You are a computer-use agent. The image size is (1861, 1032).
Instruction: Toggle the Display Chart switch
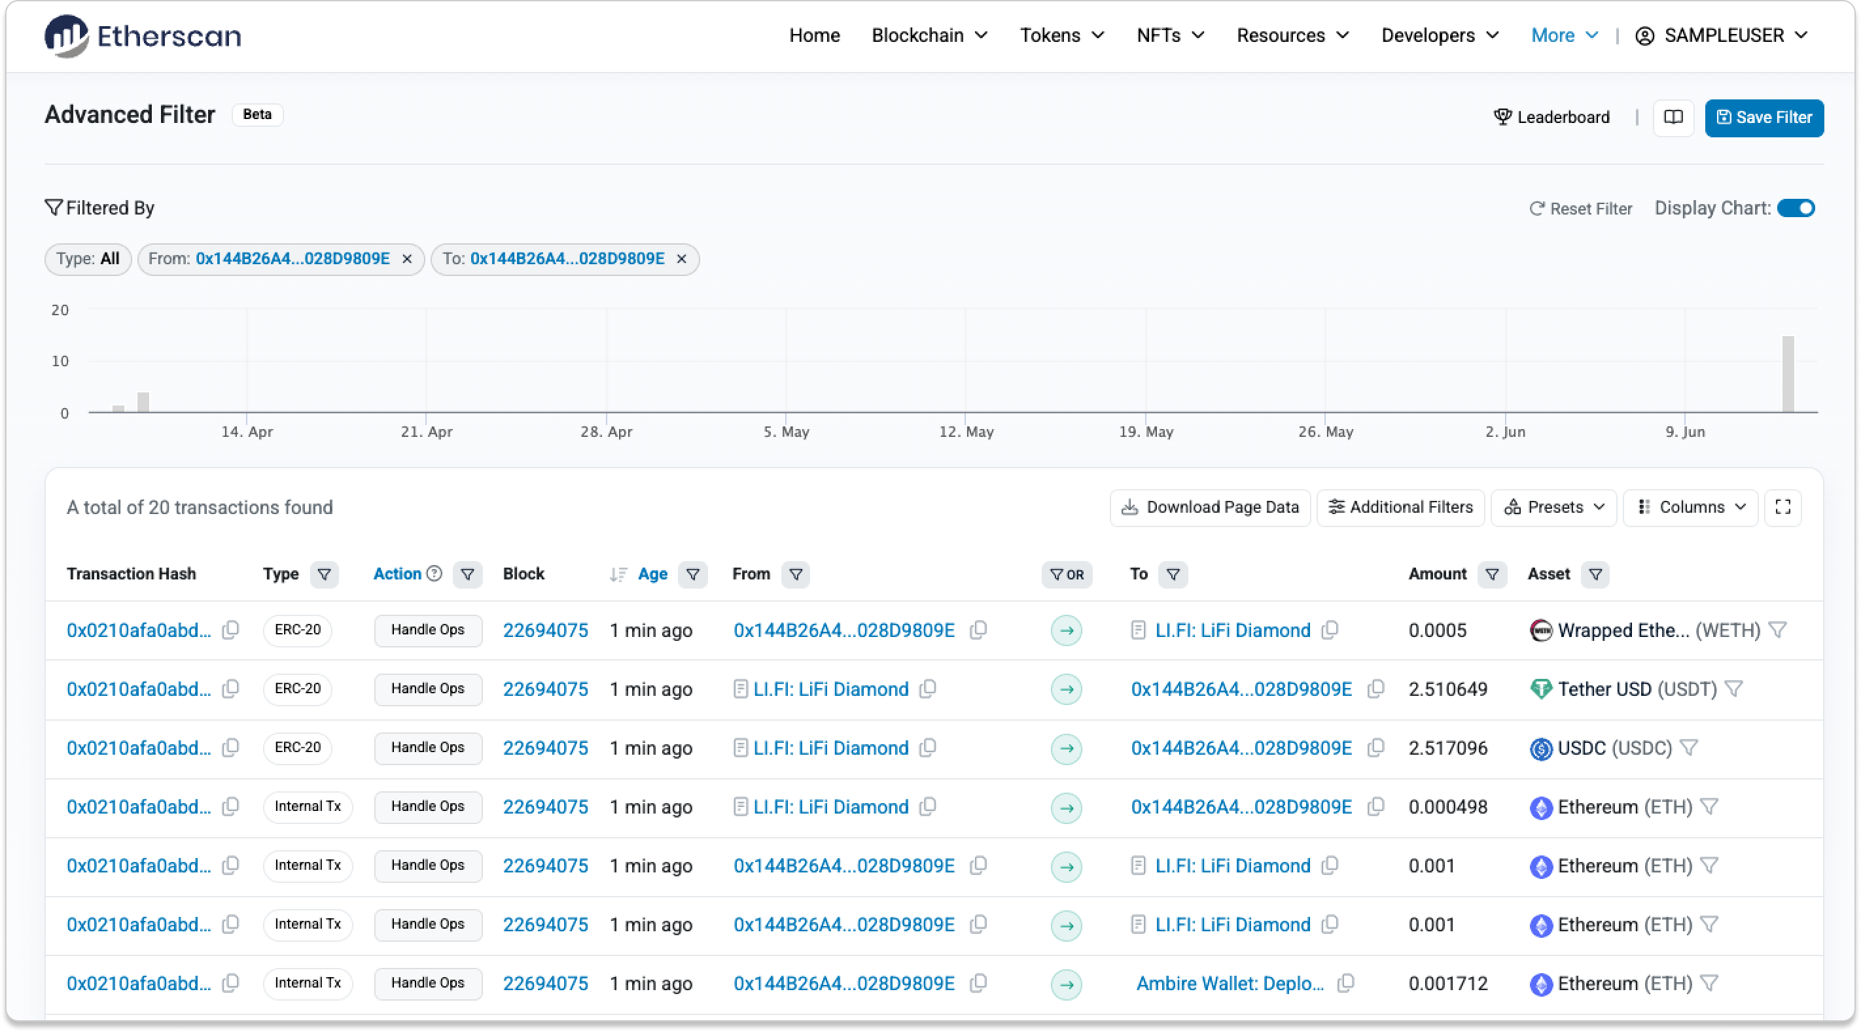click(1796, 208)
